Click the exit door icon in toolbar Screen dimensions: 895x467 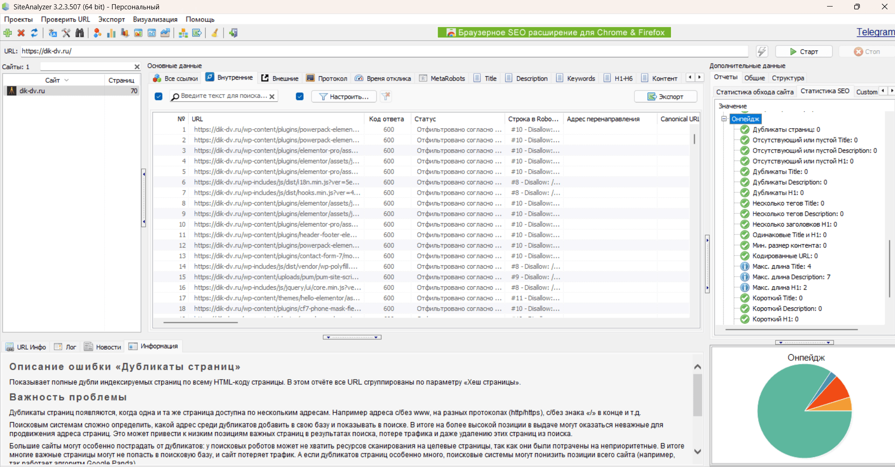tap(233, 33)
